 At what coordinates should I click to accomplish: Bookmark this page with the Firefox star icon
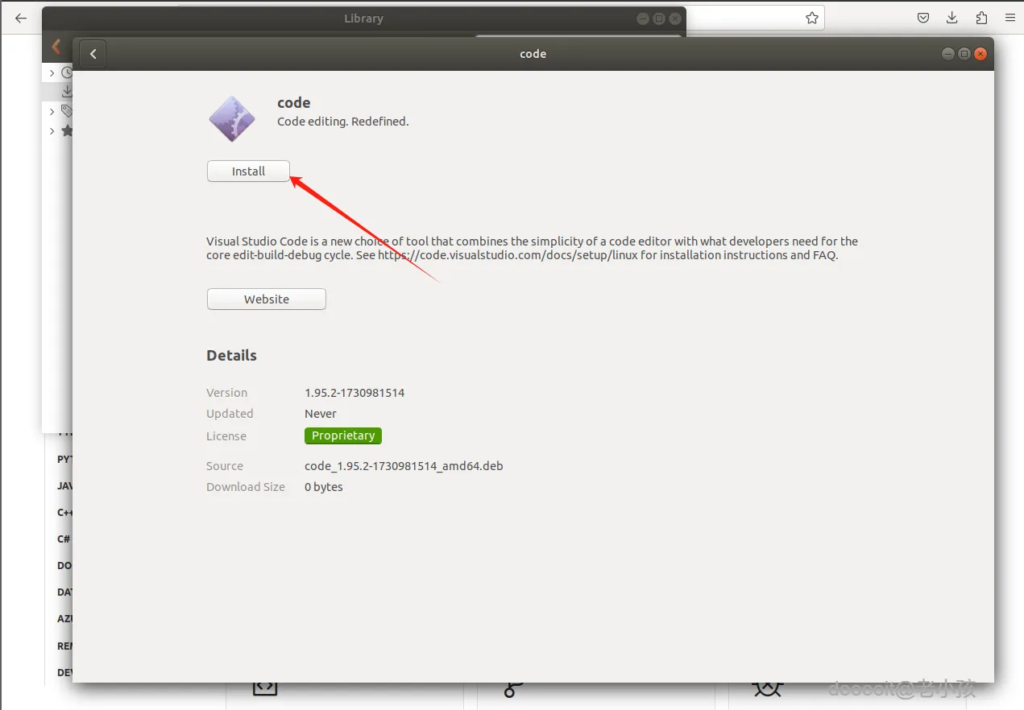point(812,18)
